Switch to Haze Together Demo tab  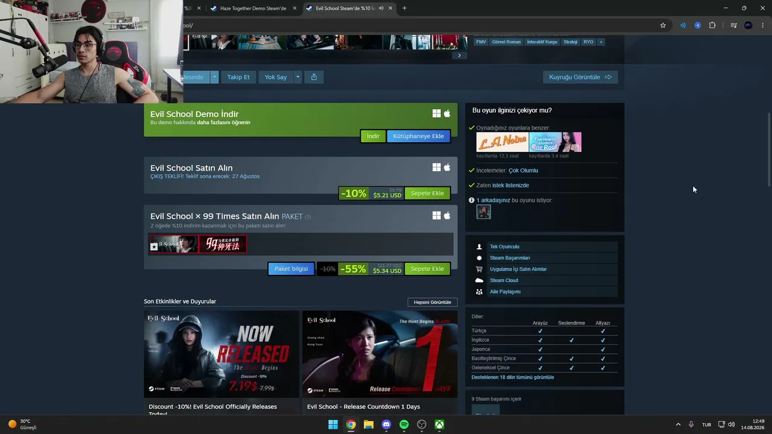(x=253, y=8)
